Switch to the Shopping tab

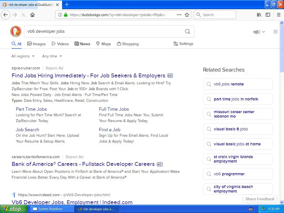click(128, 44)
